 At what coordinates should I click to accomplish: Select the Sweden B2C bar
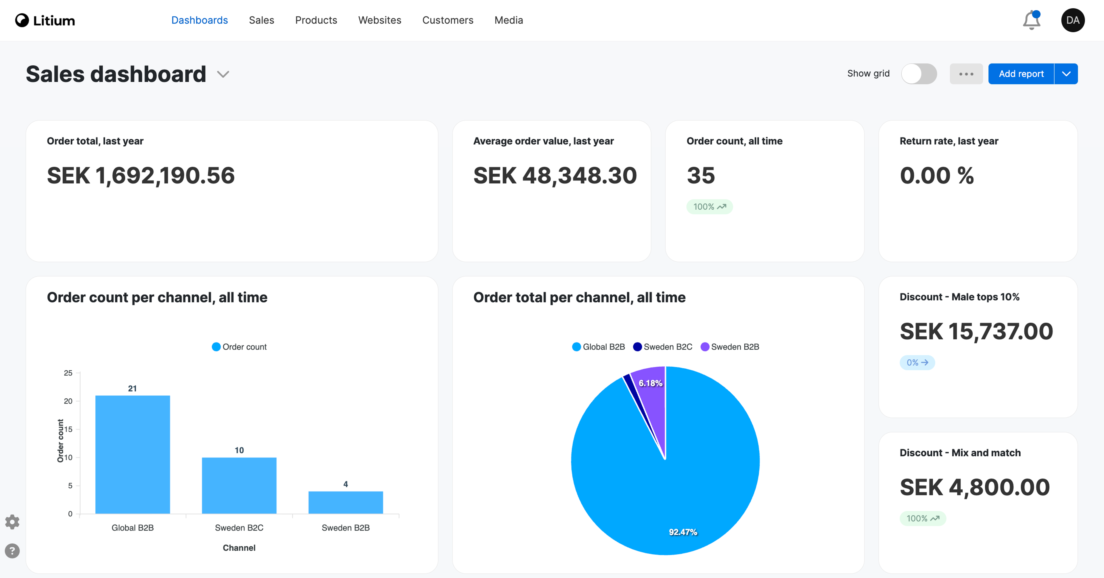(x=239, y=485)
